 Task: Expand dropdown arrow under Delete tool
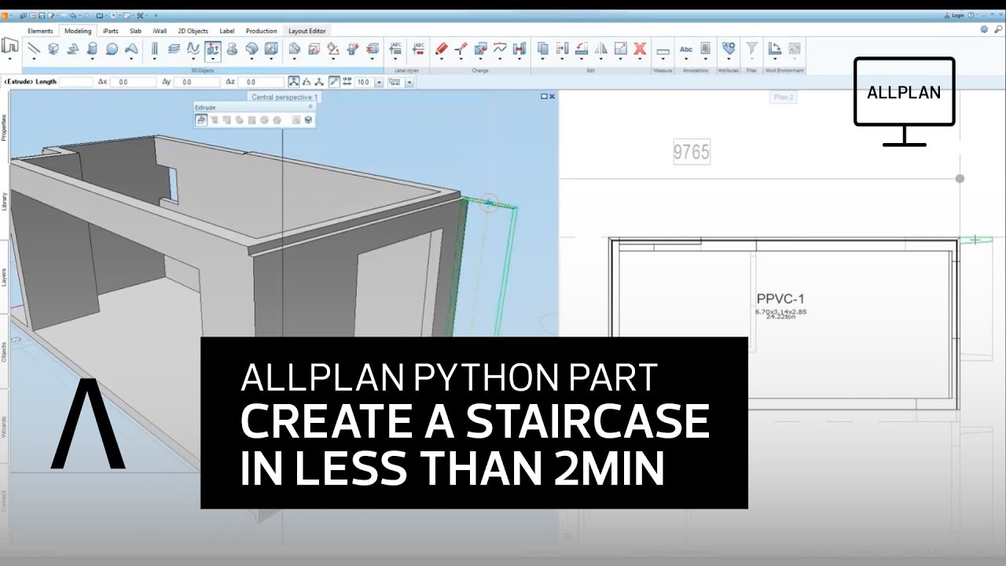click(640, 59)
